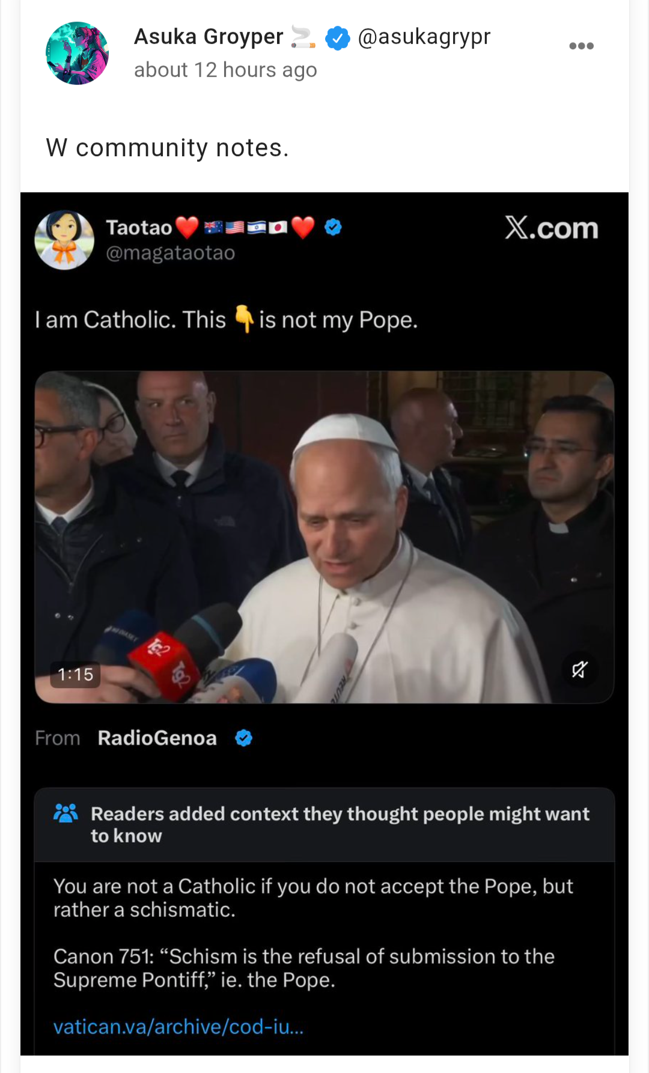This screenshot has width=649, height=1073.
Task: Open the RadioGenoa source account
Action: click(x=157, y=738)
